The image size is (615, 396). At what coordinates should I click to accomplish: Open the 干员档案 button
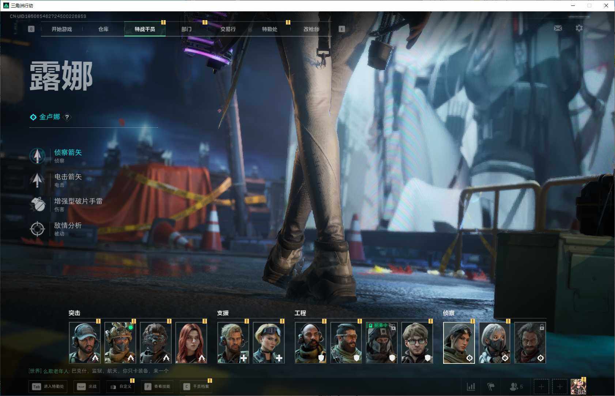196,386
